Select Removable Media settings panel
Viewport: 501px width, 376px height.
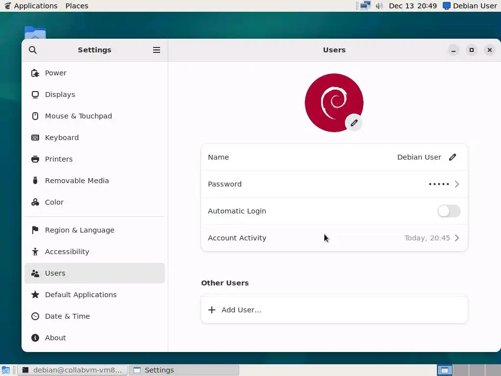[94, 181]
